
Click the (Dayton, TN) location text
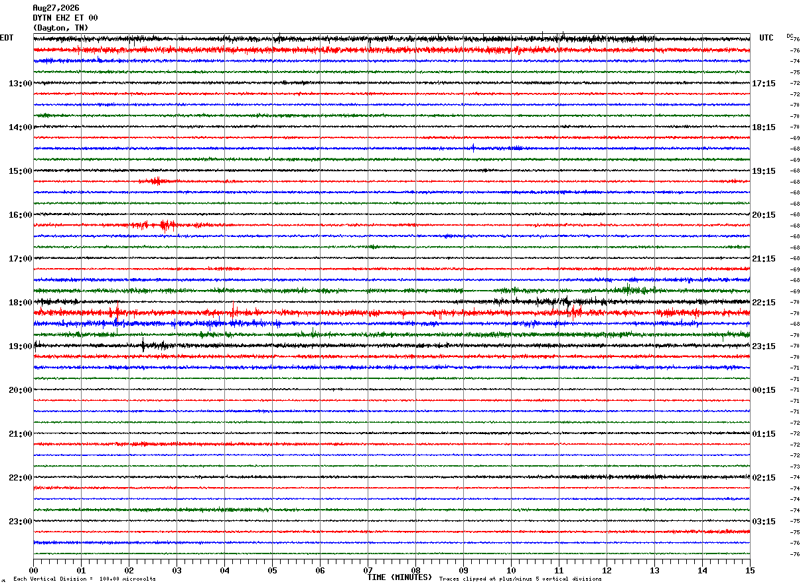pos(60,28)
